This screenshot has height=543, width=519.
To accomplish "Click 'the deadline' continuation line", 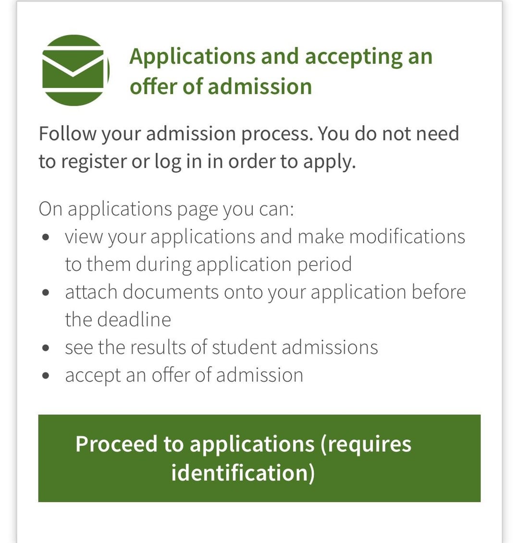I will point(118,320).
